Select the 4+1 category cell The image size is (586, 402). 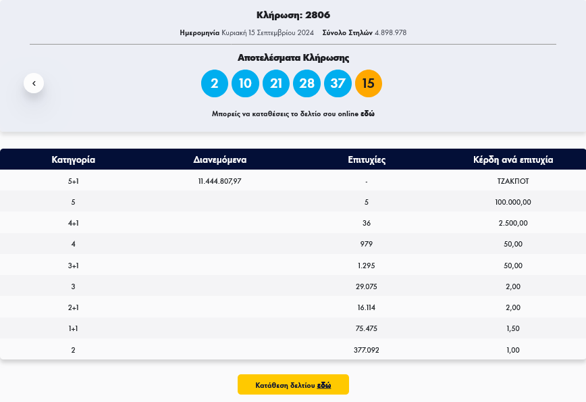[74, 223]
